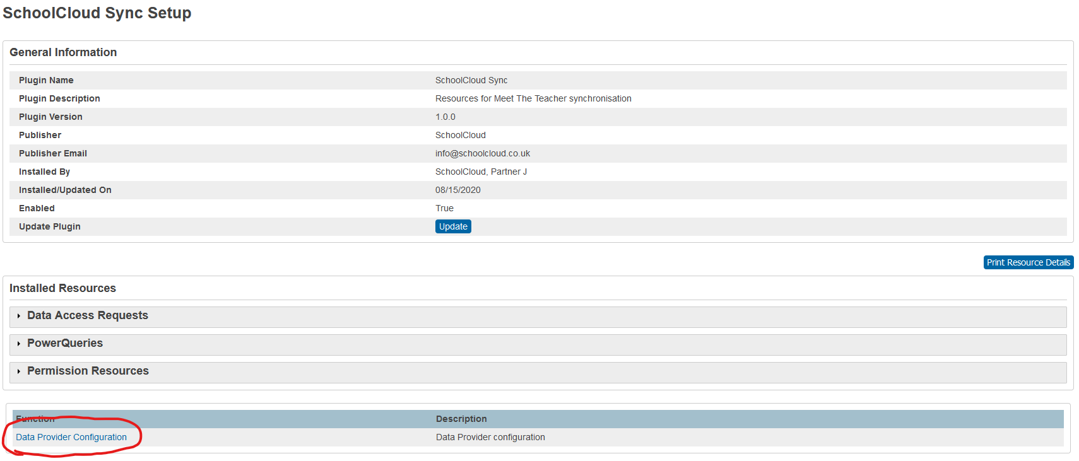This screenshot has height=461, width=1079.
Task: Expand the Data Access Requests section
Action: pos(538,316)
